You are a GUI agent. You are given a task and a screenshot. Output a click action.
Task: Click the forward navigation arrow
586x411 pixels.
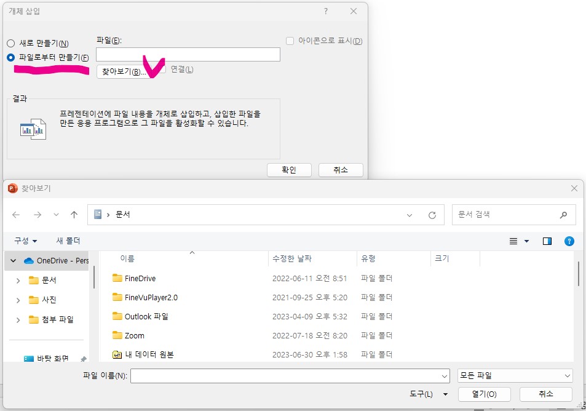tap(37, 214)
